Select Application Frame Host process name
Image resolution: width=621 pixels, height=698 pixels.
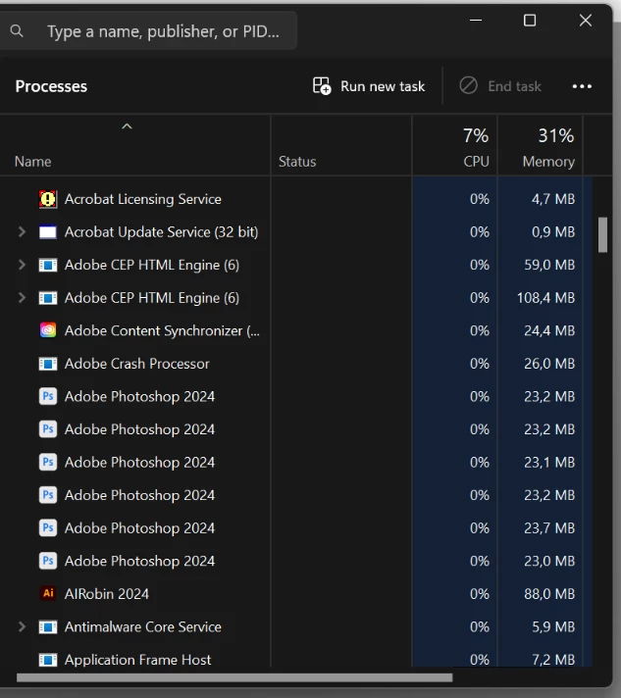click(137, 660)
